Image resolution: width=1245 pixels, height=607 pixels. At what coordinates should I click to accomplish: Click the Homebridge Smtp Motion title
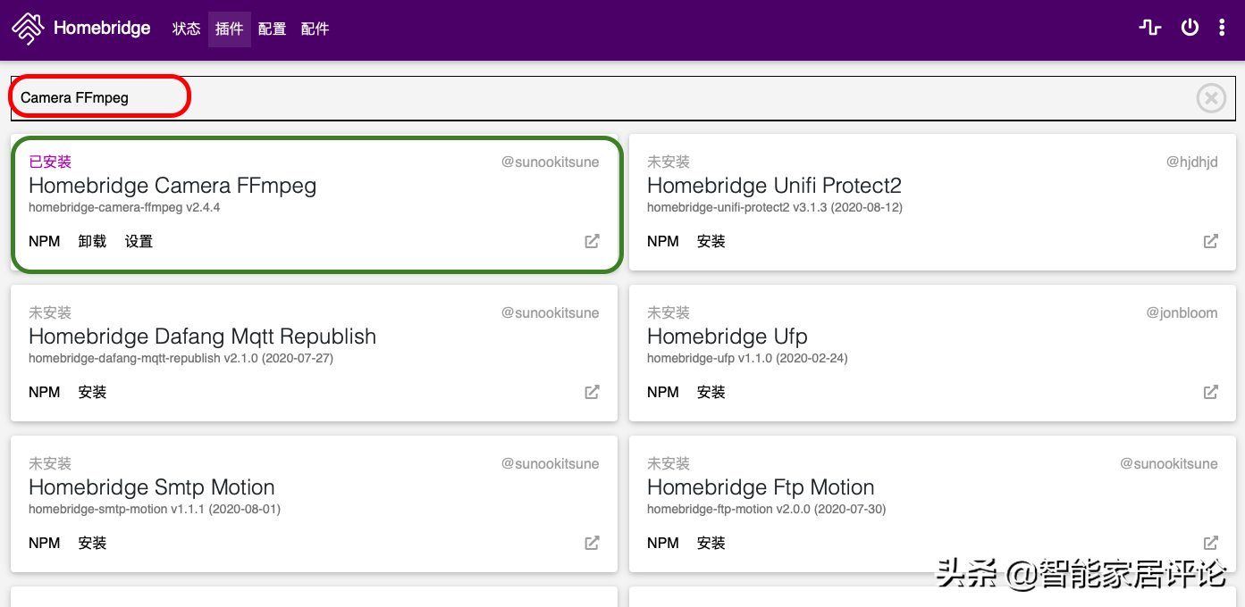pyautogui.click(x=152, y=487)
